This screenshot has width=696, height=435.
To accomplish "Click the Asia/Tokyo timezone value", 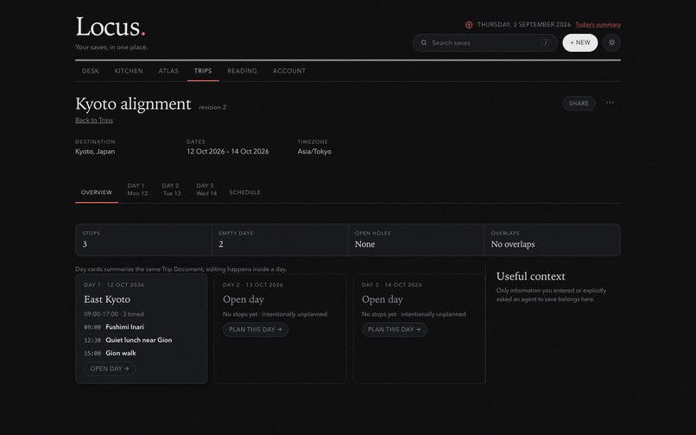I will click(x=314, y=151).
